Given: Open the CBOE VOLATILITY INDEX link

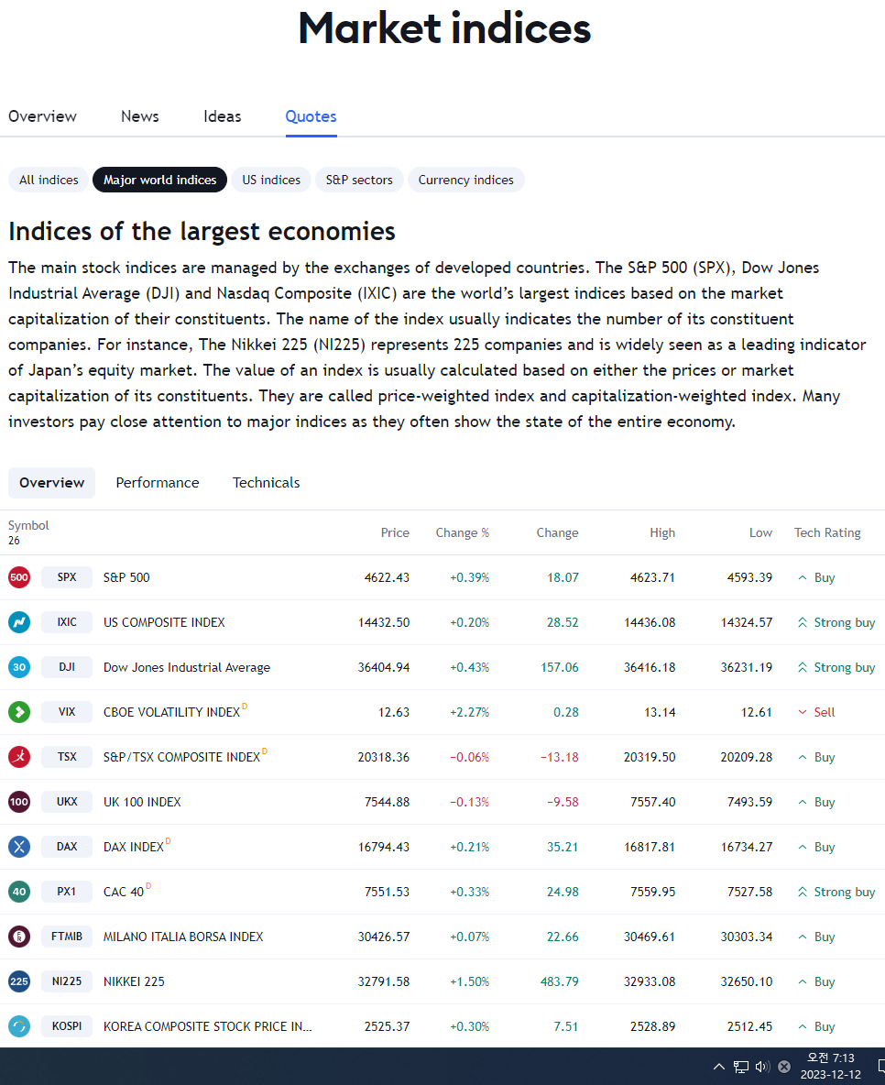Looking at the screenshot, I should click(x=171, y=712).
